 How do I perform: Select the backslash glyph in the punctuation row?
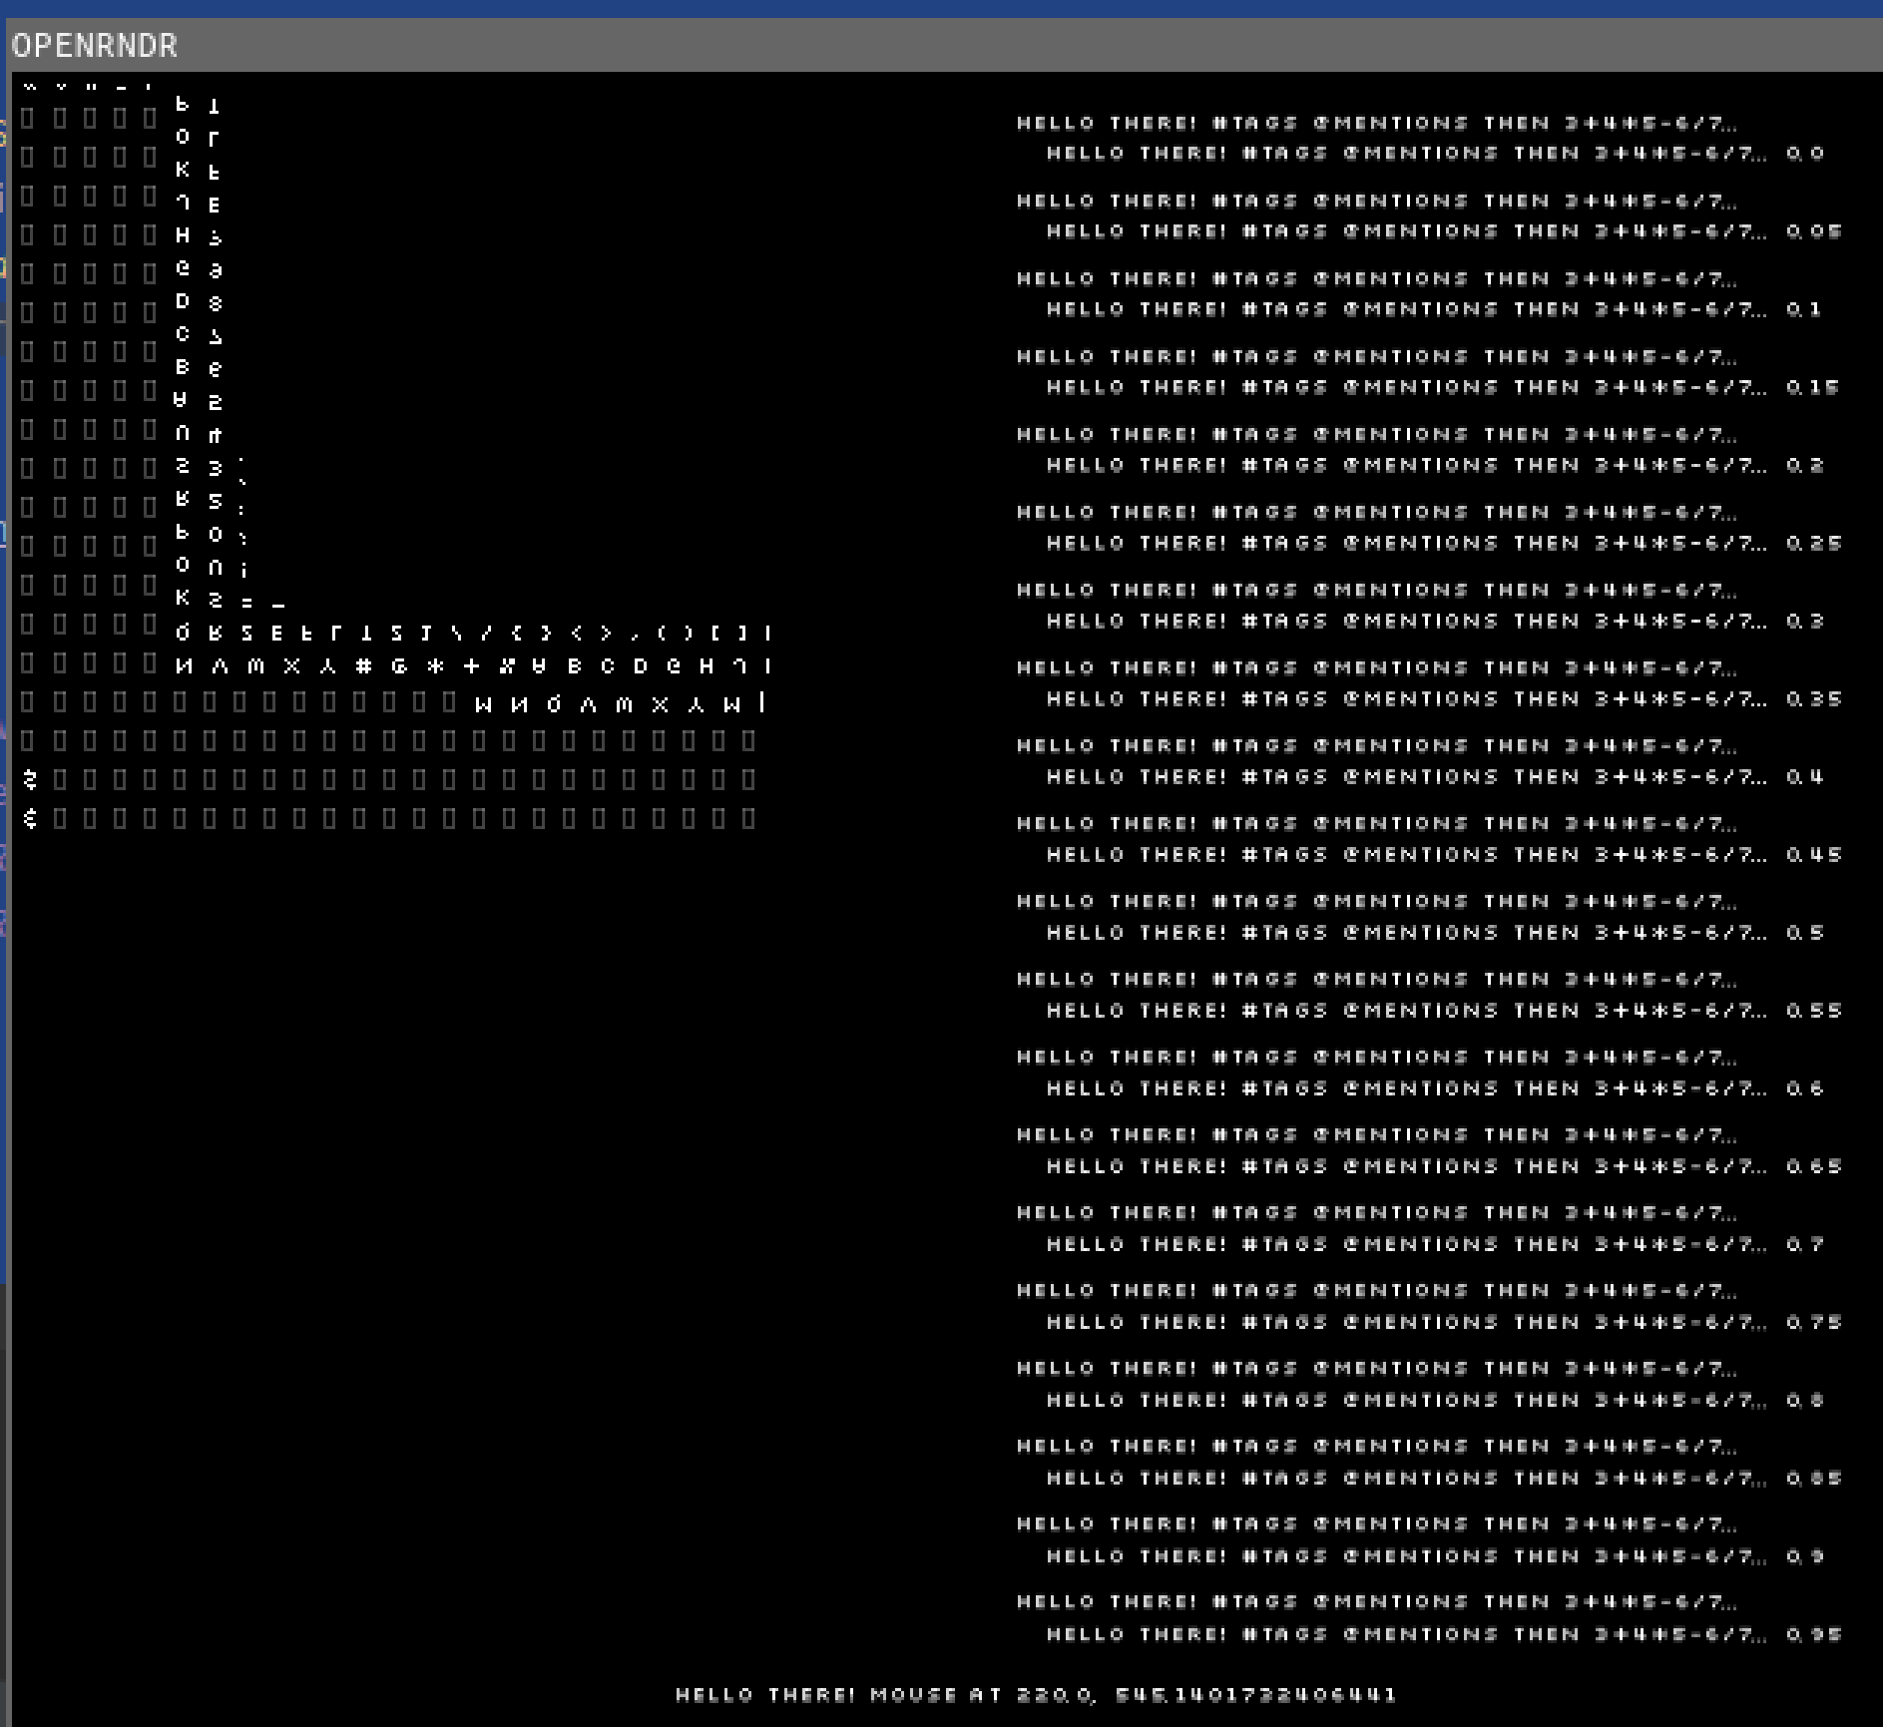(457, 634)
